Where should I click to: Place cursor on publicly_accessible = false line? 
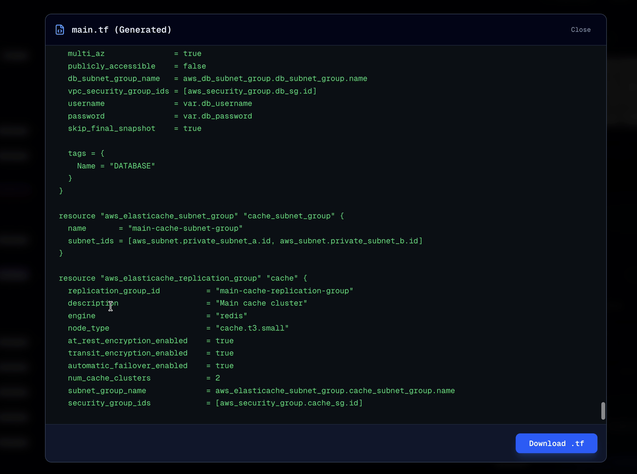[x=137, y=66]
